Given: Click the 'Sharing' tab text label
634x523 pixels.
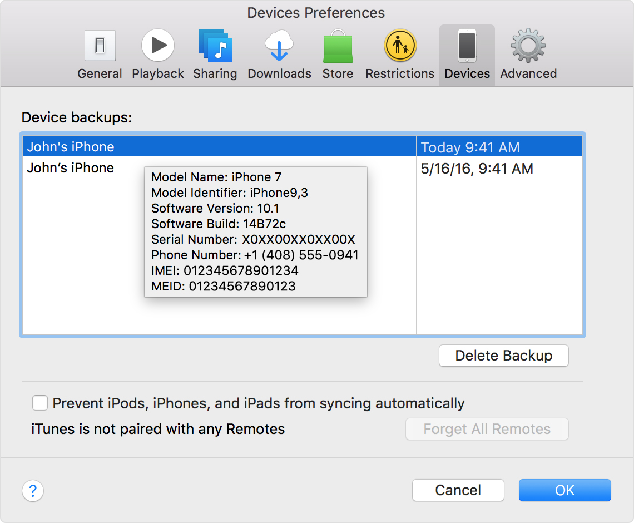Looking at the screenshot, I should pos(215,74).
